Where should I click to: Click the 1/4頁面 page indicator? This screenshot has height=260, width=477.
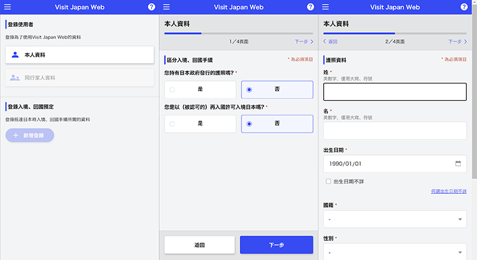(x=239, y=41)
